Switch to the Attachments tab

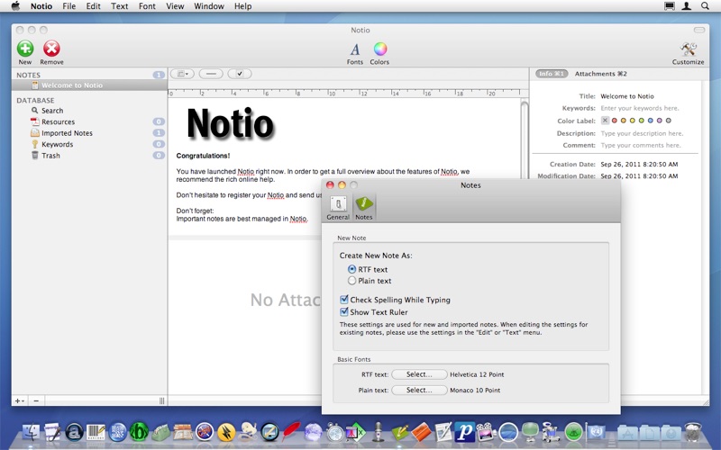(600, 74)
